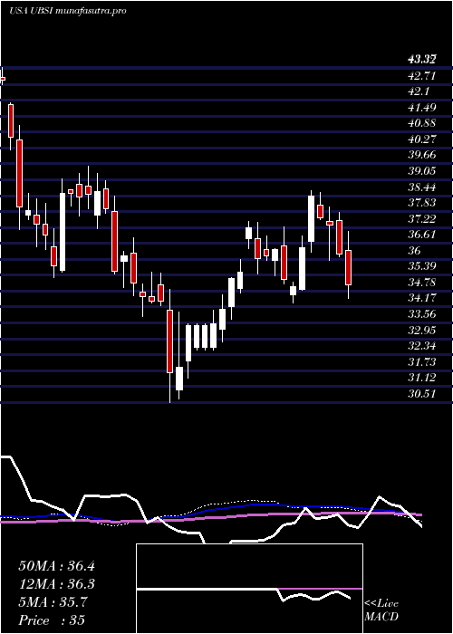Select the 41.49 price axis label
Image resolution: width=453 pixels, height=634 pixels.
(422, 108)
